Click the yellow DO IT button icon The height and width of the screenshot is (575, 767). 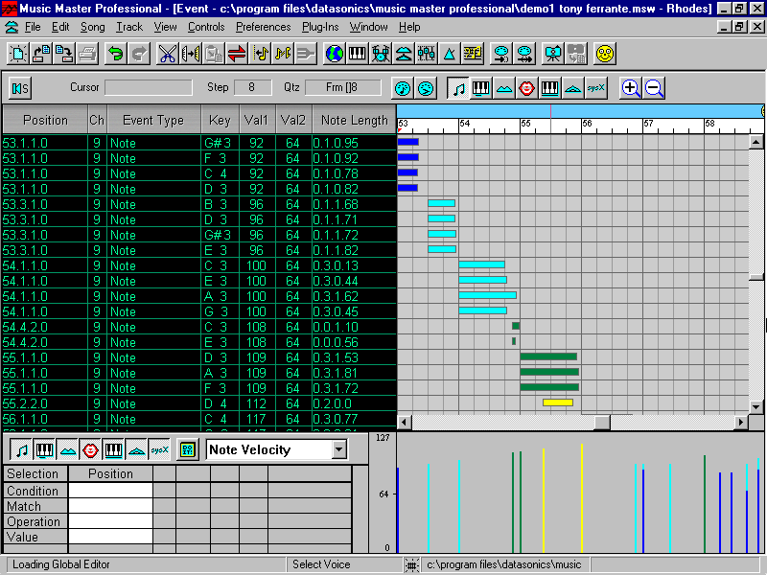(188, 449)
